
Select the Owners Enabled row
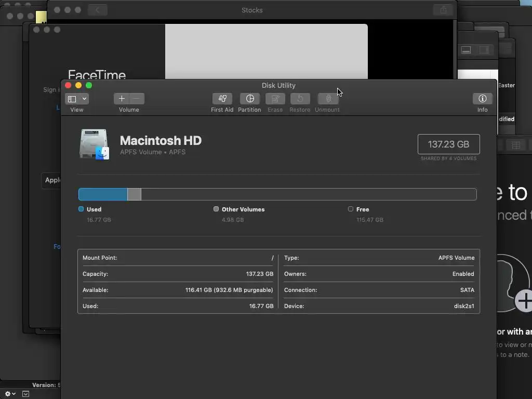tap(379, 274)
